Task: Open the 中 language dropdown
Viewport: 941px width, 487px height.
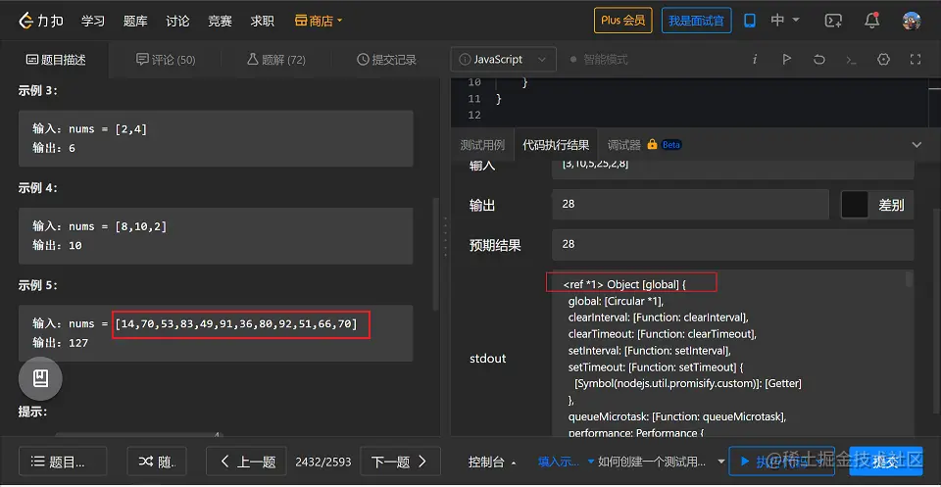Action: 785,21
